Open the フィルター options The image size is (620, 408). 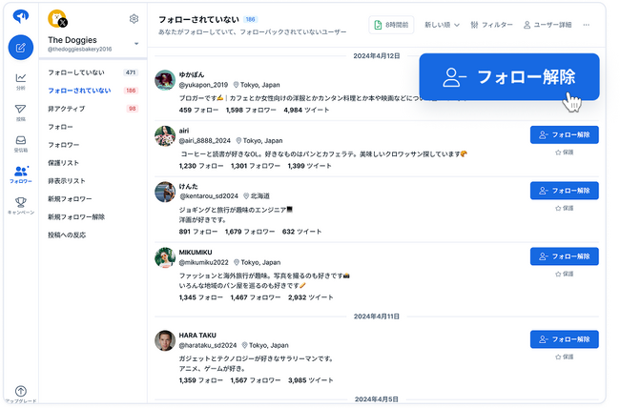coord(491,25)
